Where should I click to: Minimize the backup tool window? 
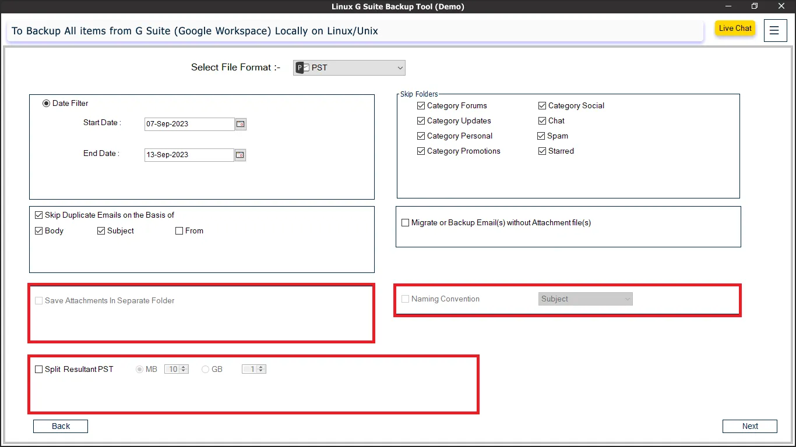click(x=728, y=6)
